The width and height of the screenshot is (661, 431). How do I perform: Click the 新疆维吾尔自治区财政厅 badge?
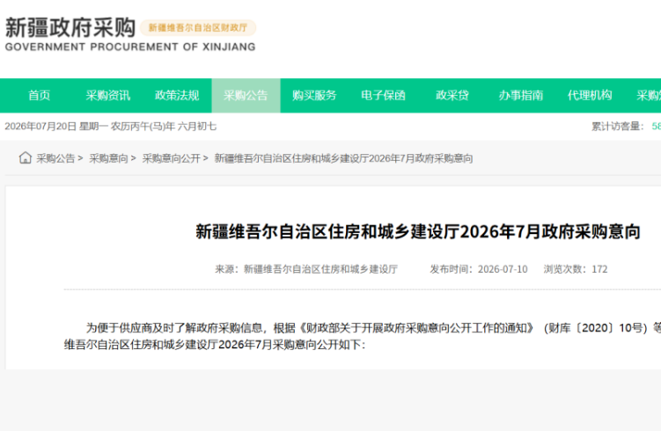198,28
